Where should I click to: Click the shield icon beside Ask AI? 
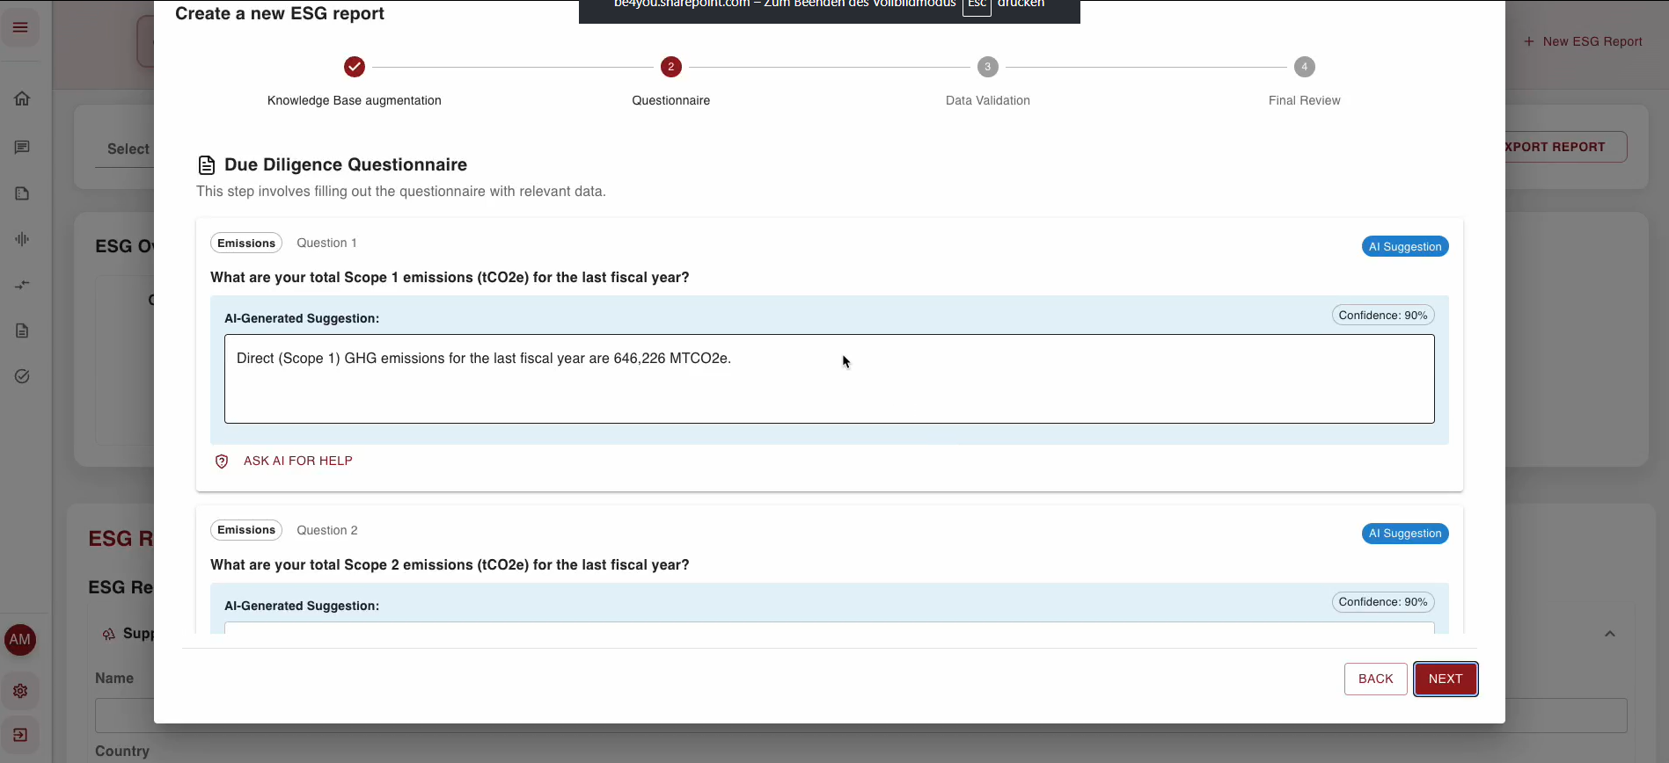point(222,461)
